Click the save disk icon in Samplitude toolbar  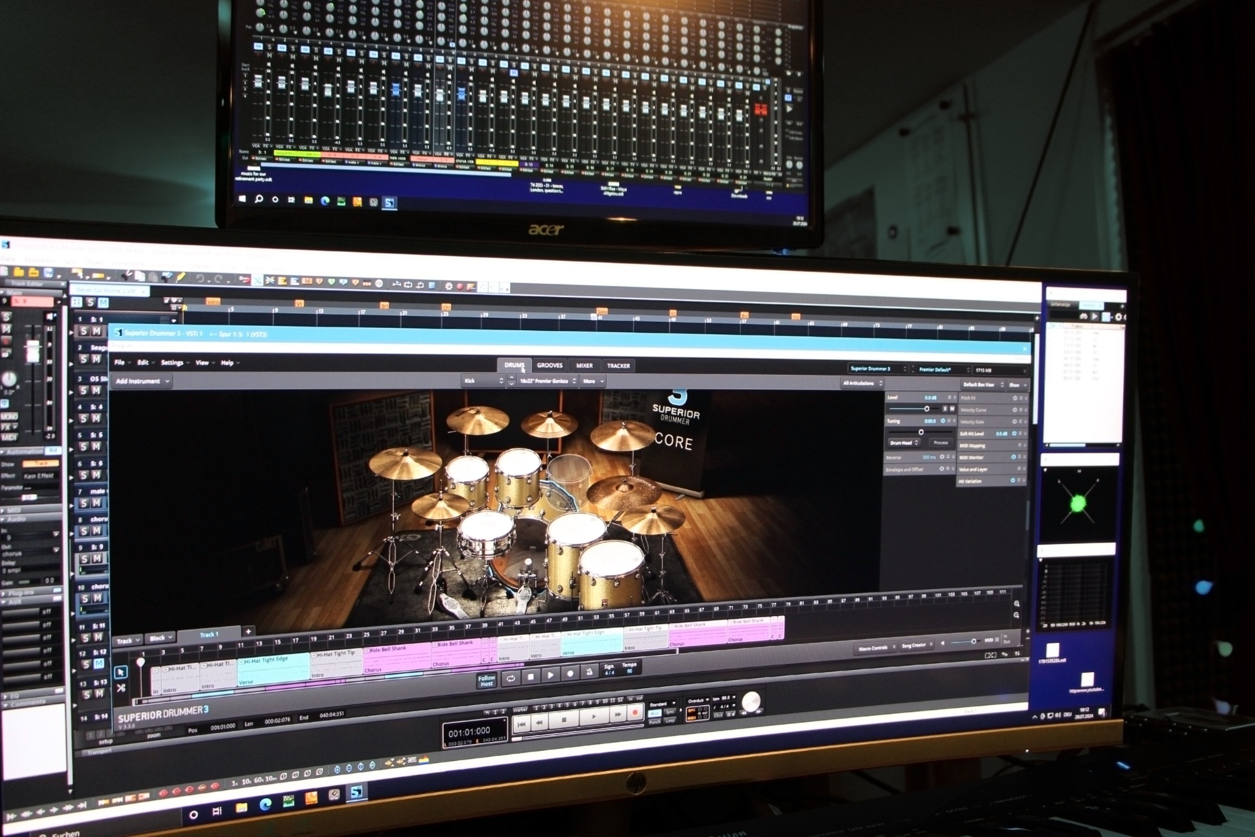(x=48, y=273)
